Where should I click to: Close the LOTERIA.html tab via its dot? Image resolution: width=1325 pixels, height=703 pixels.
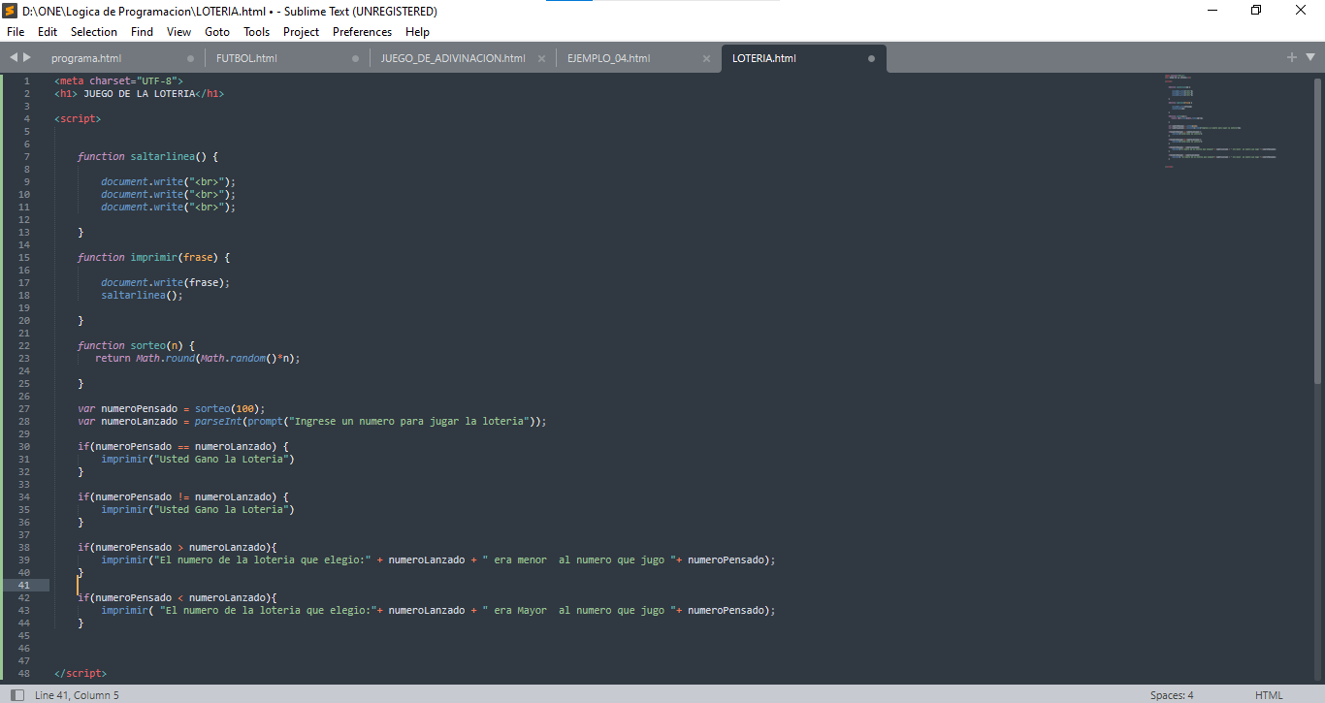click(x=871, y=58)
